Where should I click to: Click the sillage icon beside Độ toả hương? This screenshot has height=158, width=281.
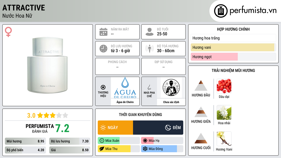pos(150,49)
